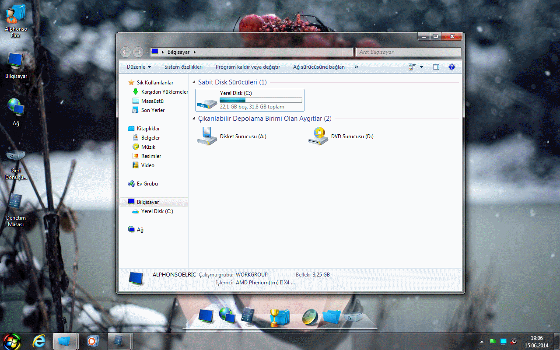Select the DVD Sürücüsü (D:) drive icon
Image resolution: width=560 pixels, height=350 pixels.
click(x=318, y=136)
